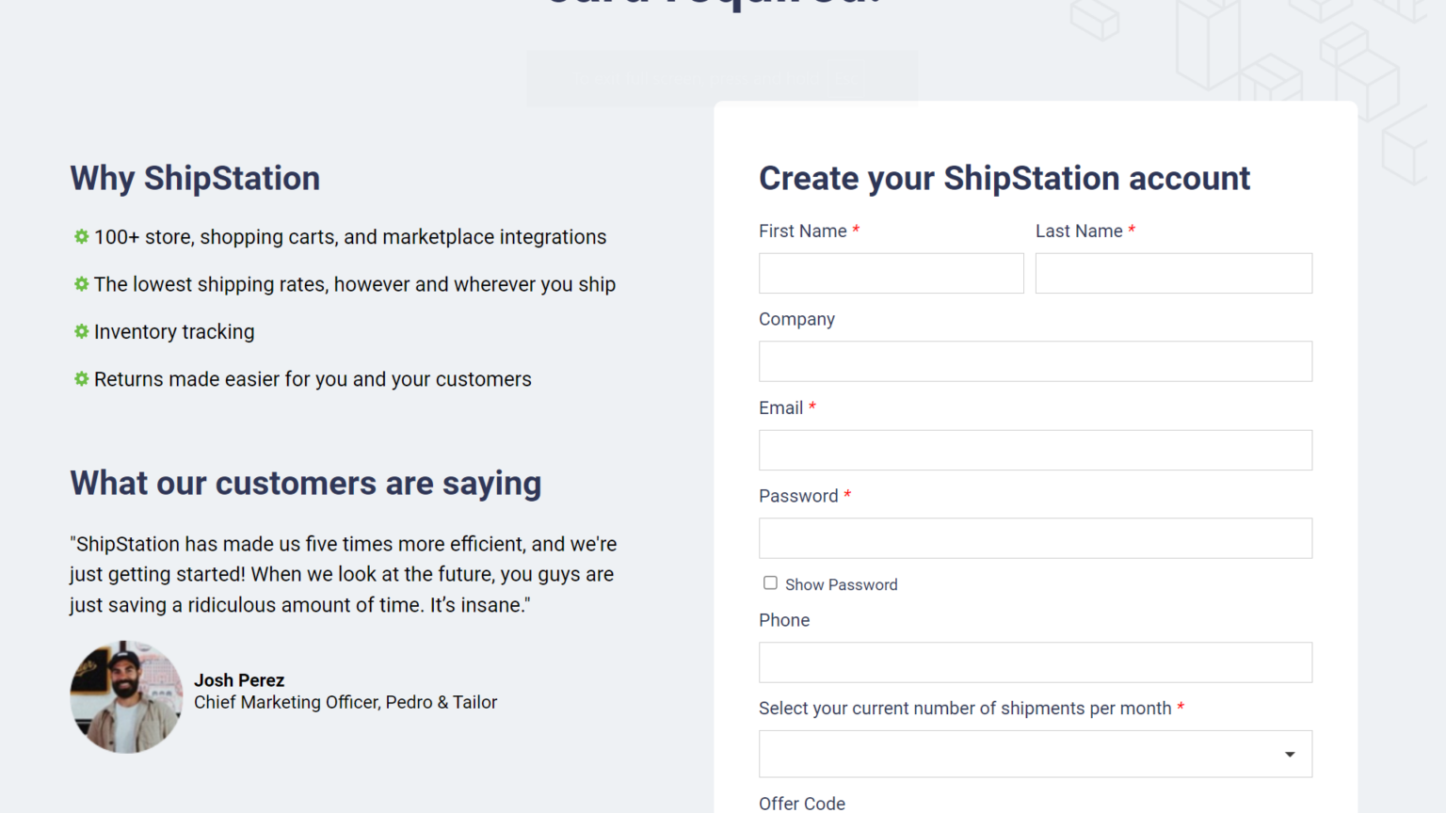
Task: Click the gear bullet beside Returns made easier
Action: click(82, 379)
